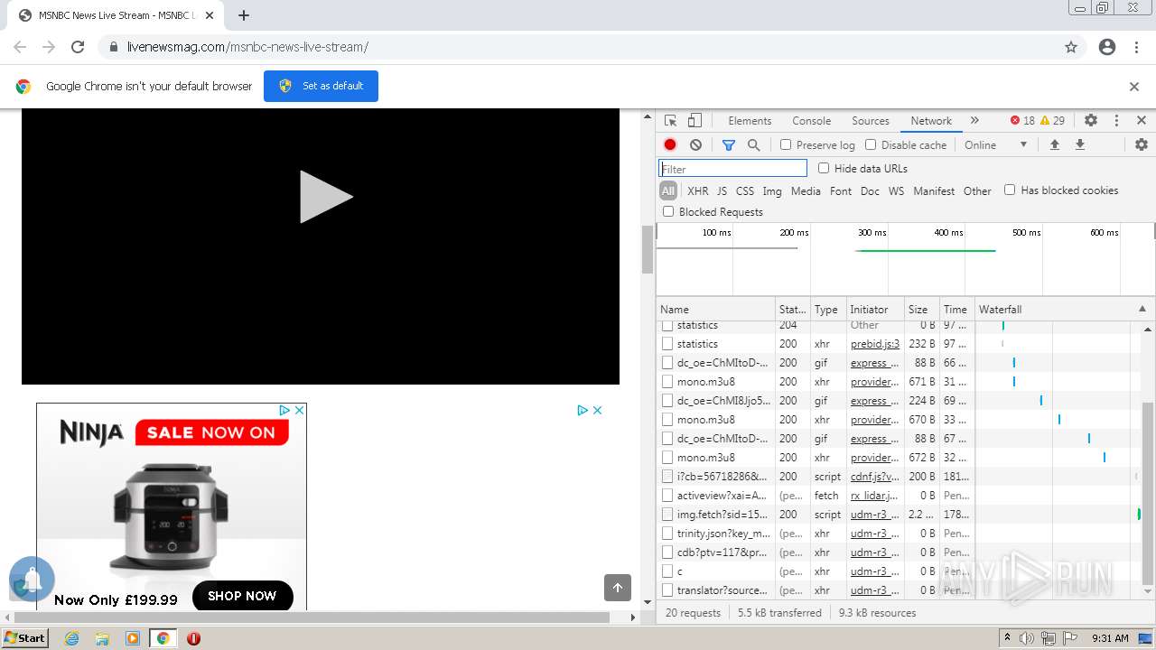The image size is (1156, 650).
Task: Open the DevTools three-dot customize menu
Action: click(1116, 120)
